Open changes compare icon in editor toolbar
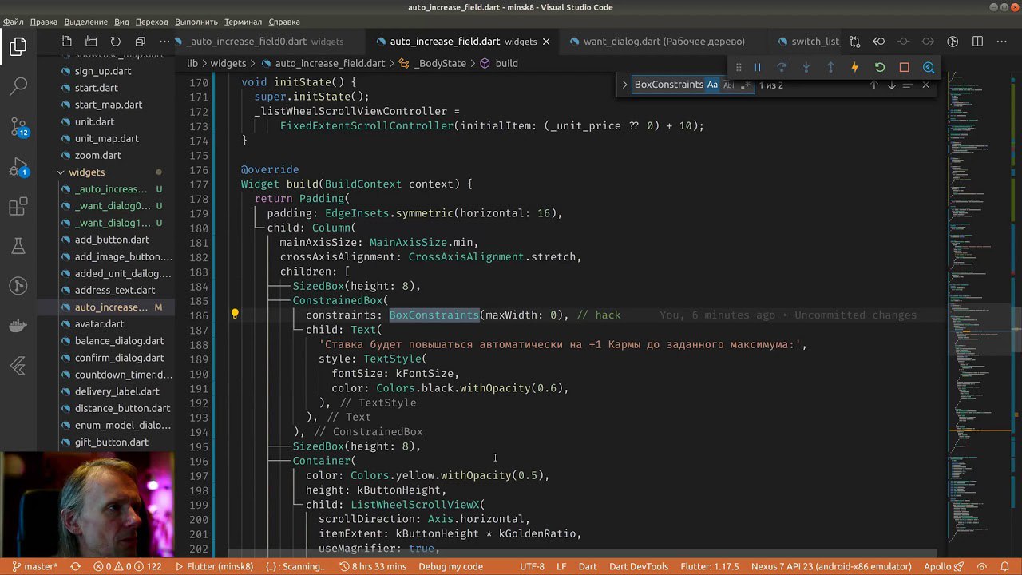Screen dimensions: 1022x575 click(854, 42)
